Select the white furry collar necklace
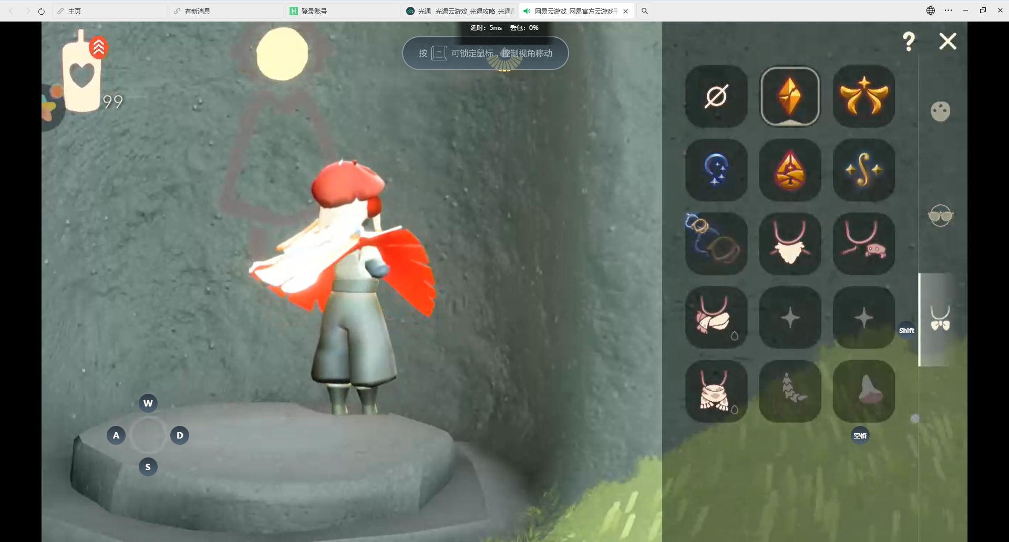The image size is (1009, 542). pyautogui.click(x=790, y=243)
